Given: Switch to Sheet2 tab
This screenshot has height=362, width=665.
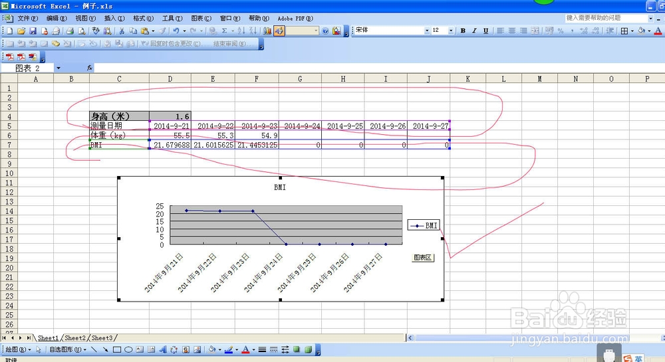Looking at the screenshot, I should [x=75, y=338].
